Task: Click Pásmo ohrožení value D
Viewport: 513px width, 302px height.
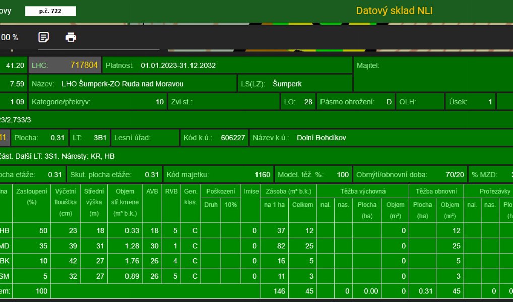Action: tap(389, 102)
